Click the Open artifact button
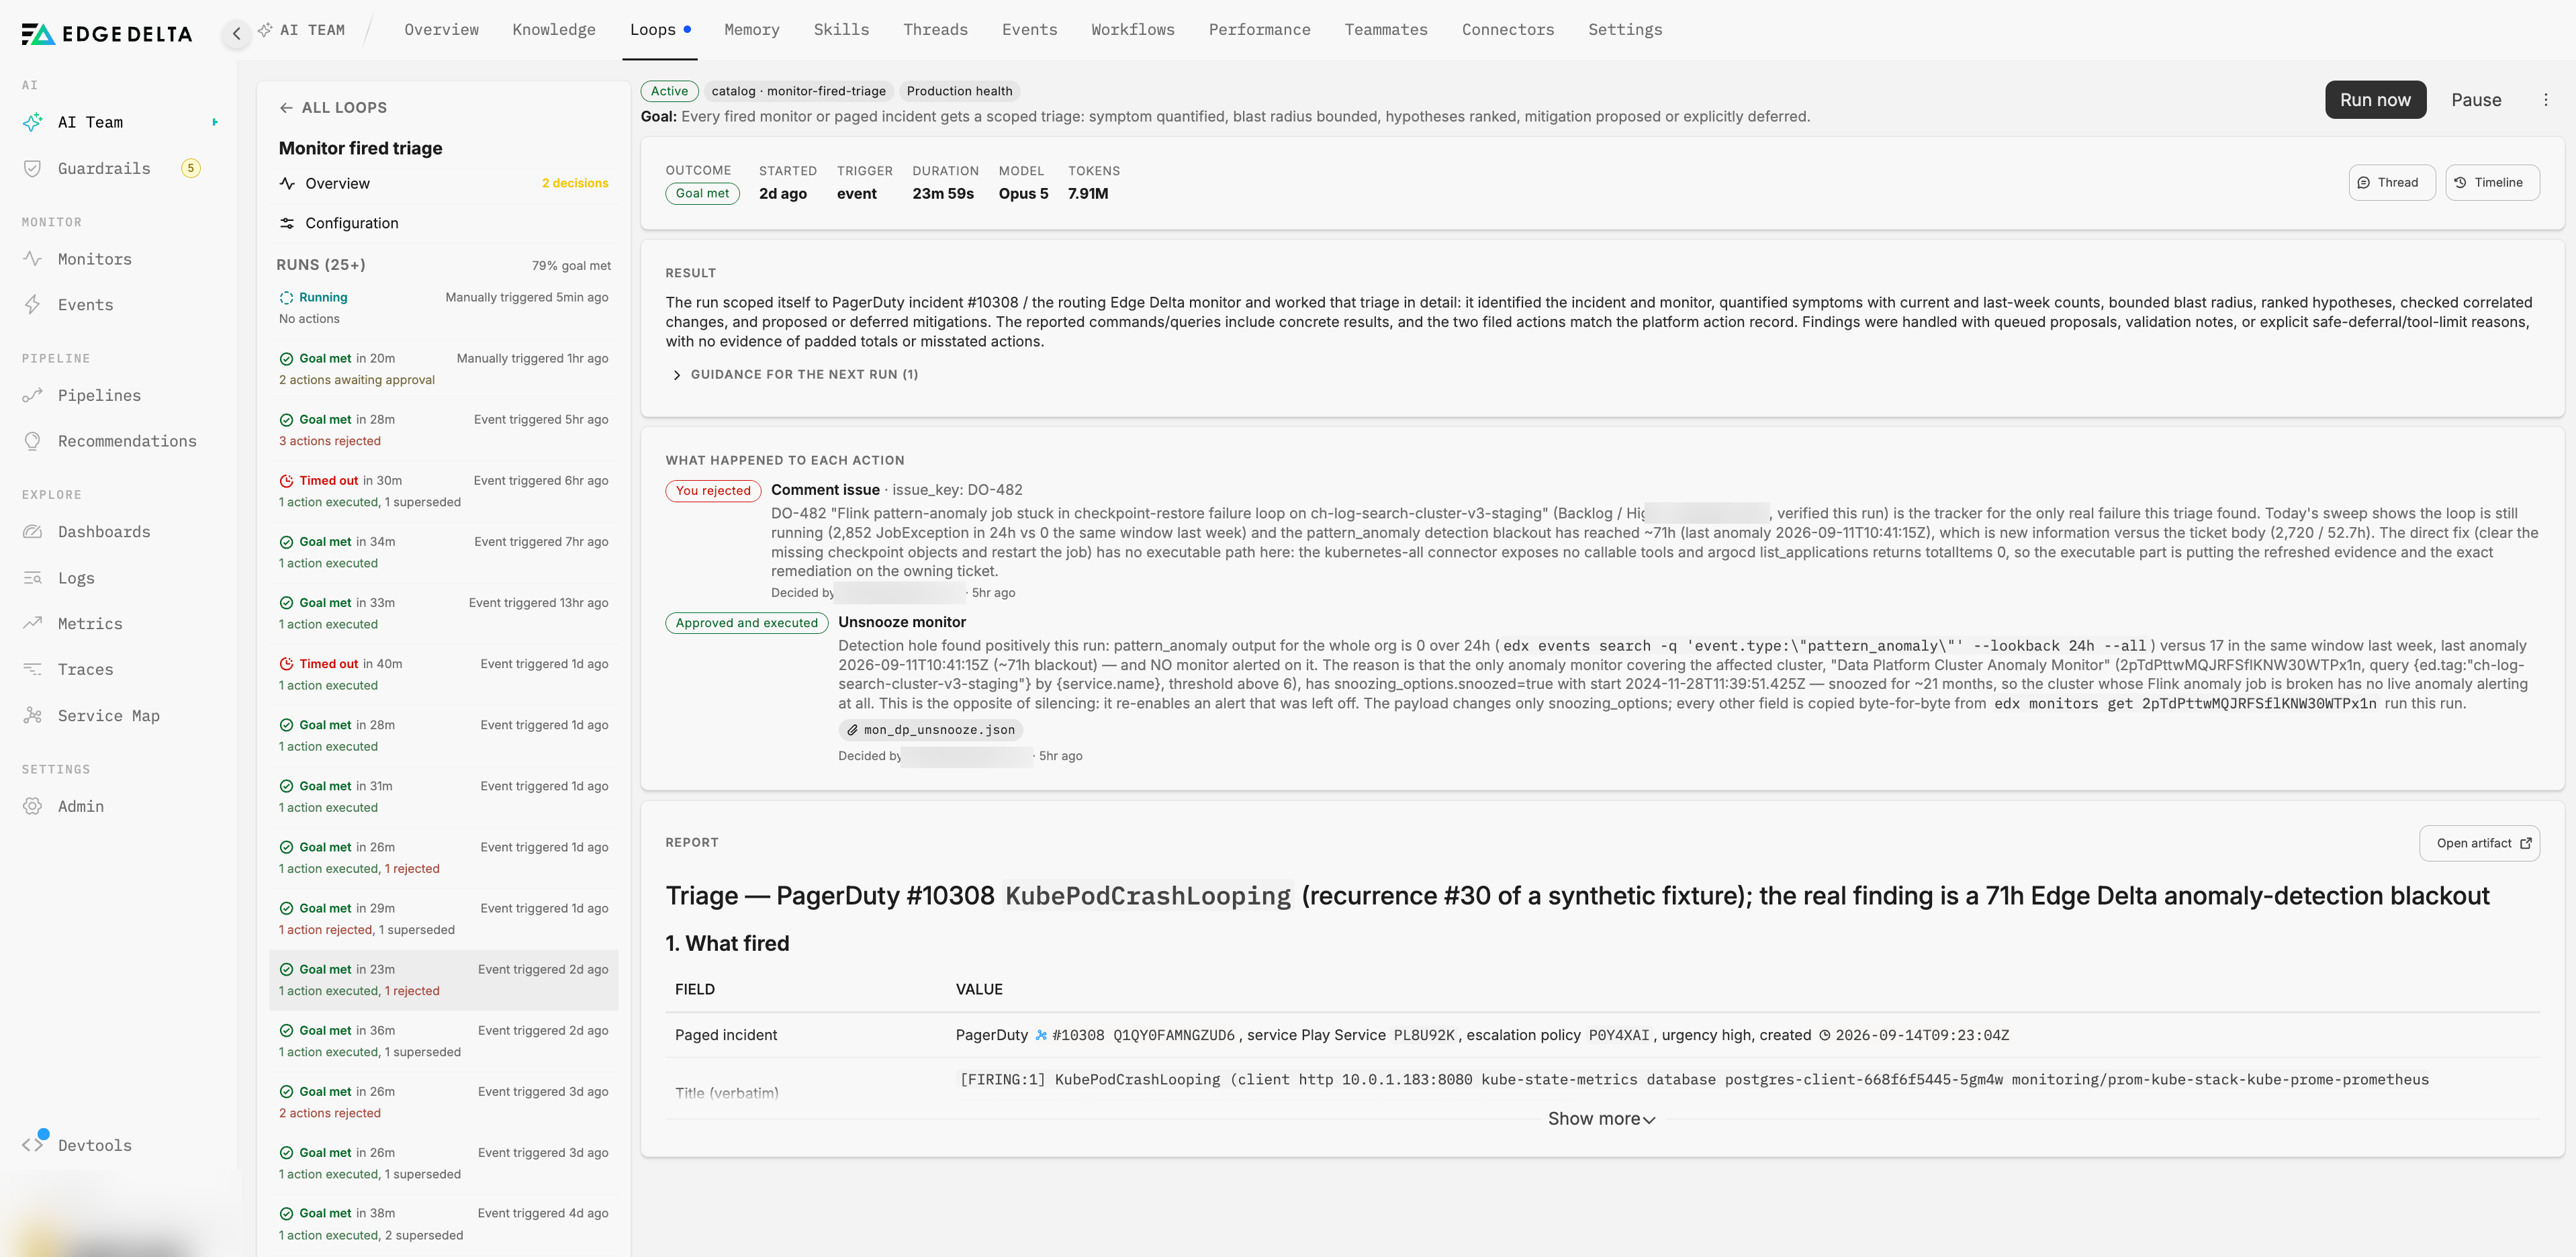This screenshot has height=1257, width=2576. coord(2479,843)
